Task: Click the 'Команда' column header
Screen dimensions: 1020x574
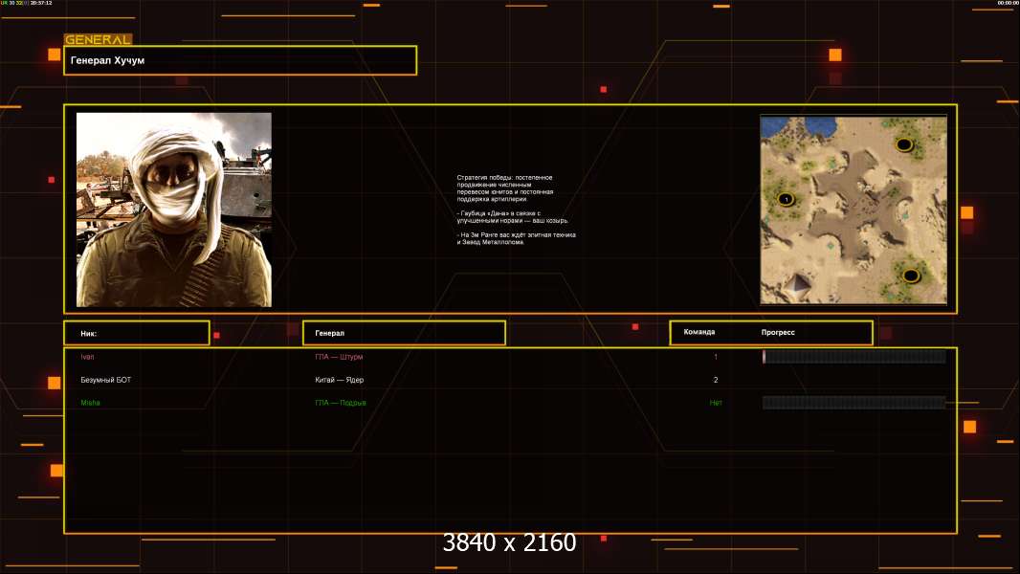Action: (x=699, y=332)
